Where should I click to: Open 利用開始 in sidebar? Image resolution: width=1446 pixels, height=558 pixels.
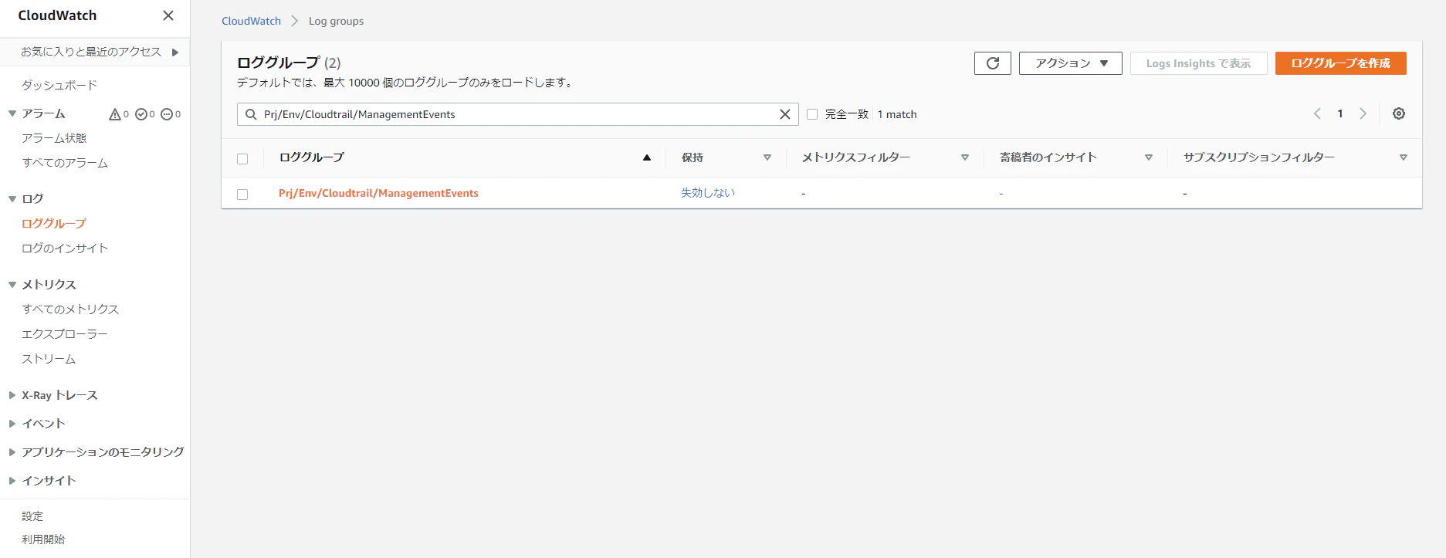[x=43, y=539]
